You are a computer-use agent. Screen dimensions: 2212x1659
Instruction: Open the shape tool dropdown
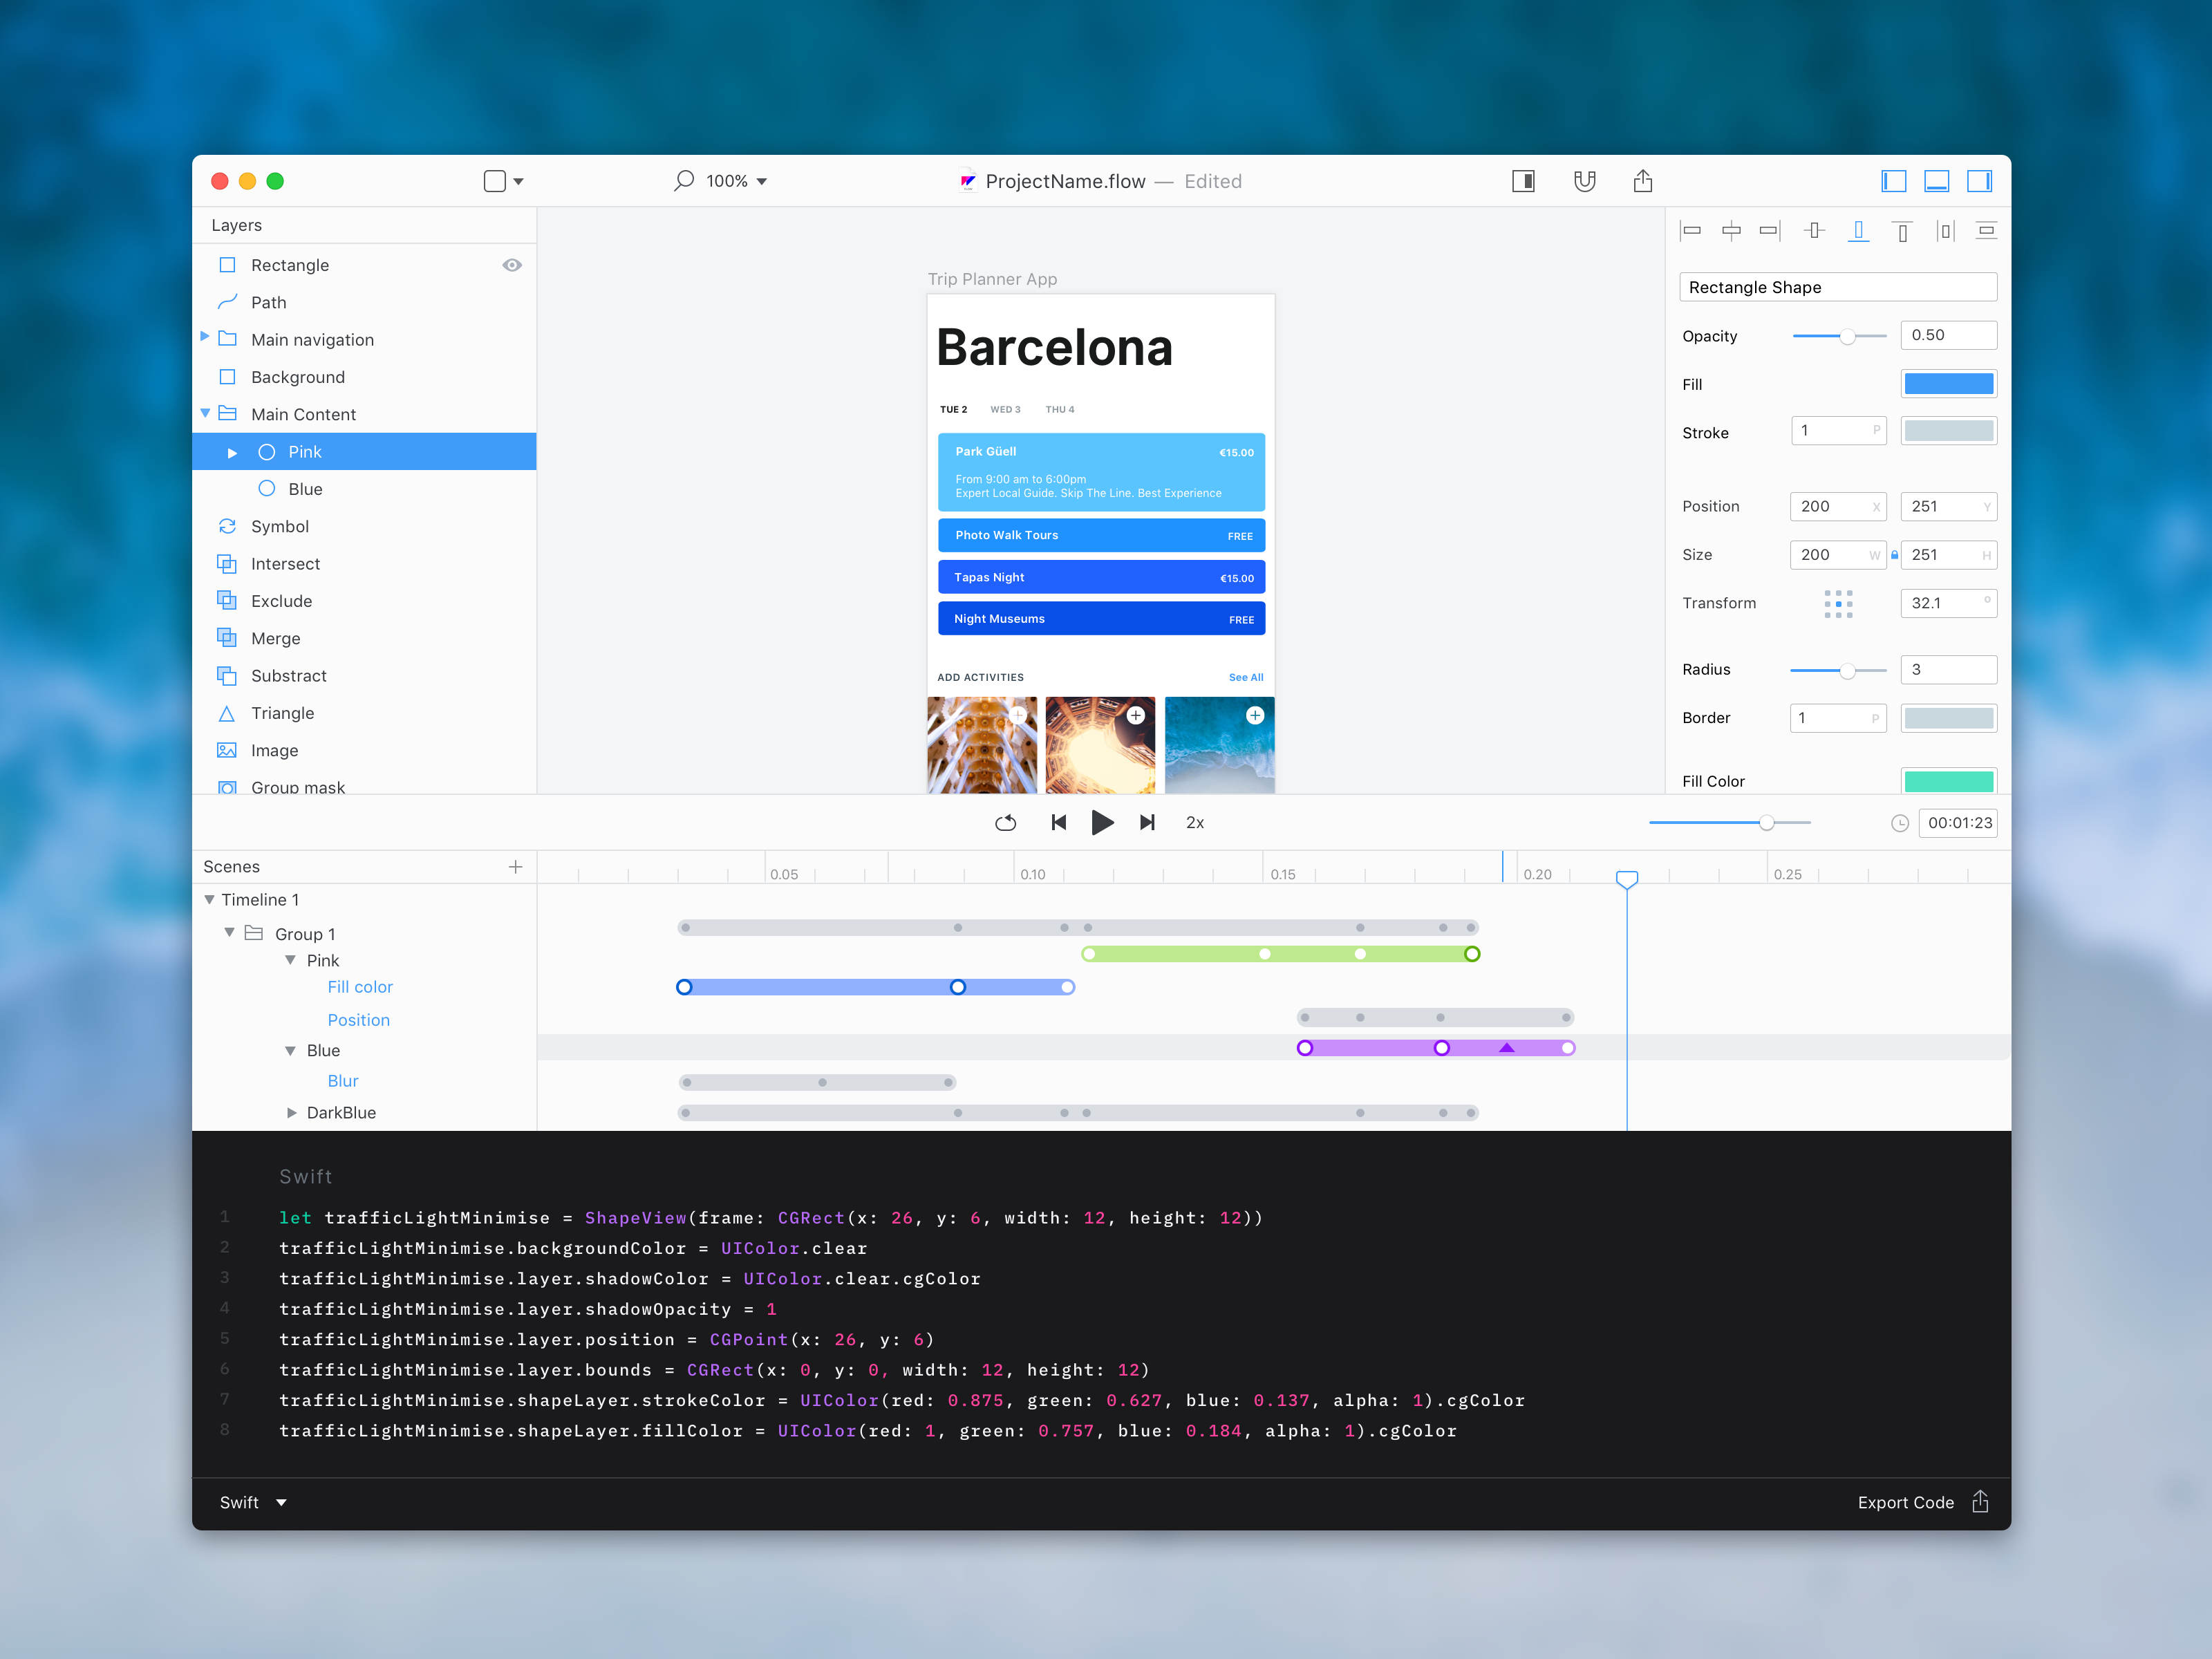point(503,181)
